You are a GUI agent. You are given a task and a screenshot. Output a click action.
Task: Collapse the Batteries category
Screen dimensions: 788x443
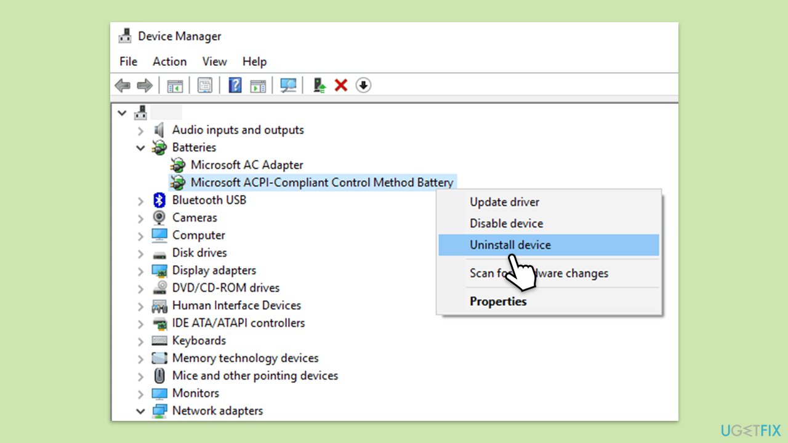[141, 148]
